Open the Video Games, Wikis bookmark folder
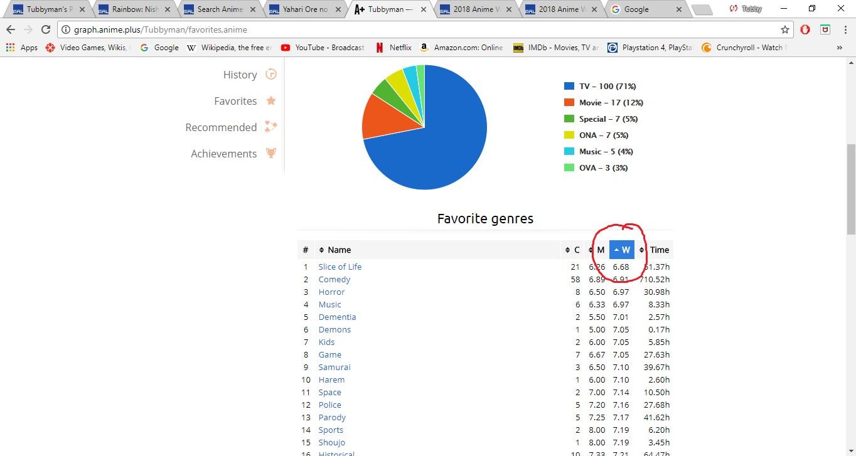 click(88, 48)
